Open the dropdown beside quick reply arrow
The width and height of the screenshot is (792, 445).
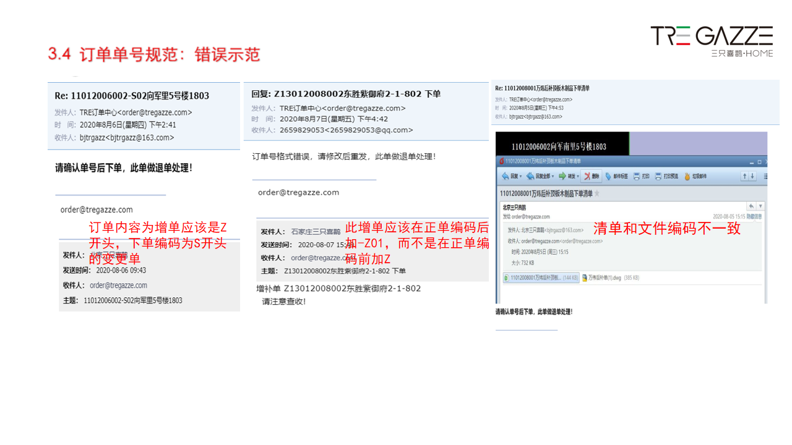(x=760, y=206)
